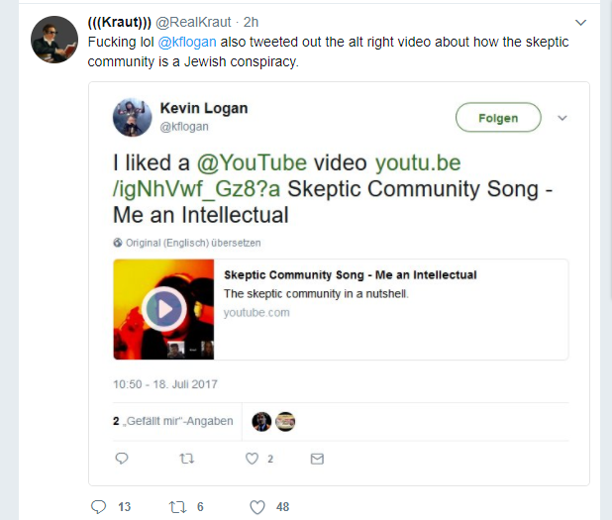612x520 pixels.
Task: Retweet the outer Kraut tweet
Action: 178,506
